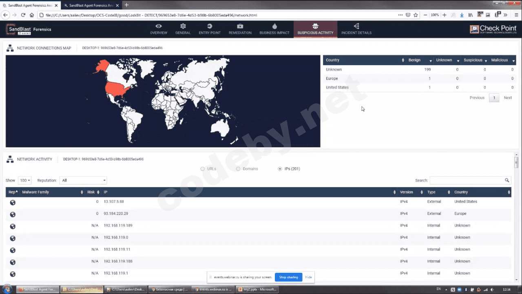Click reputation globe icon for 192.168.119.189
Viewport: 522px width, 294px height.
coord(13,226)
